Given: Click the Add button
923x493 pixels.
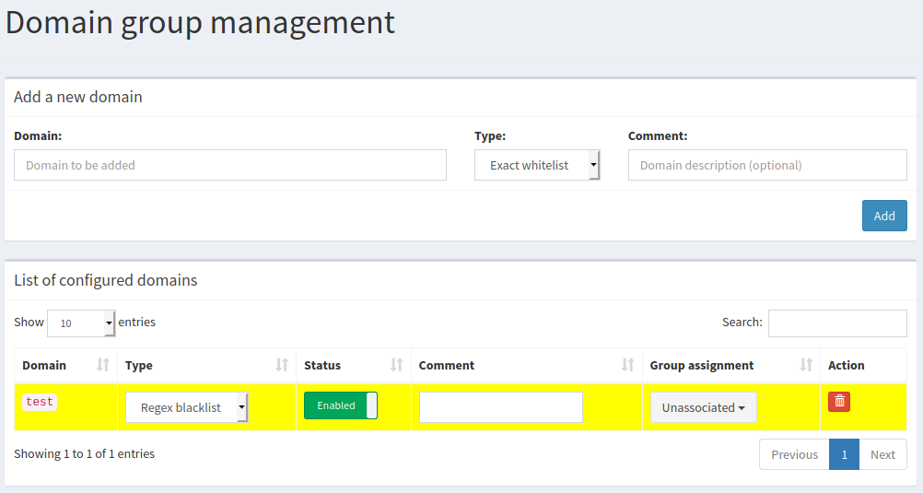Looking at the screenshot, I should (x=884, y=216).
